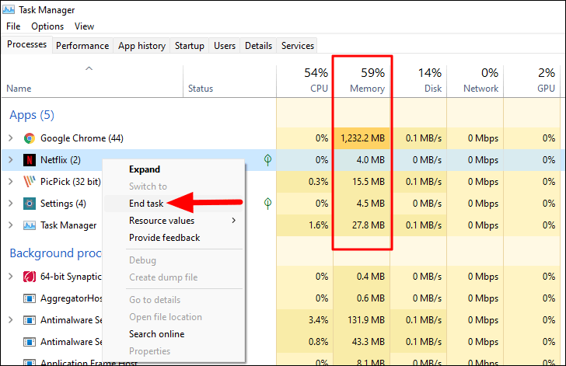Click the 3.4% CPU cell

305,320
